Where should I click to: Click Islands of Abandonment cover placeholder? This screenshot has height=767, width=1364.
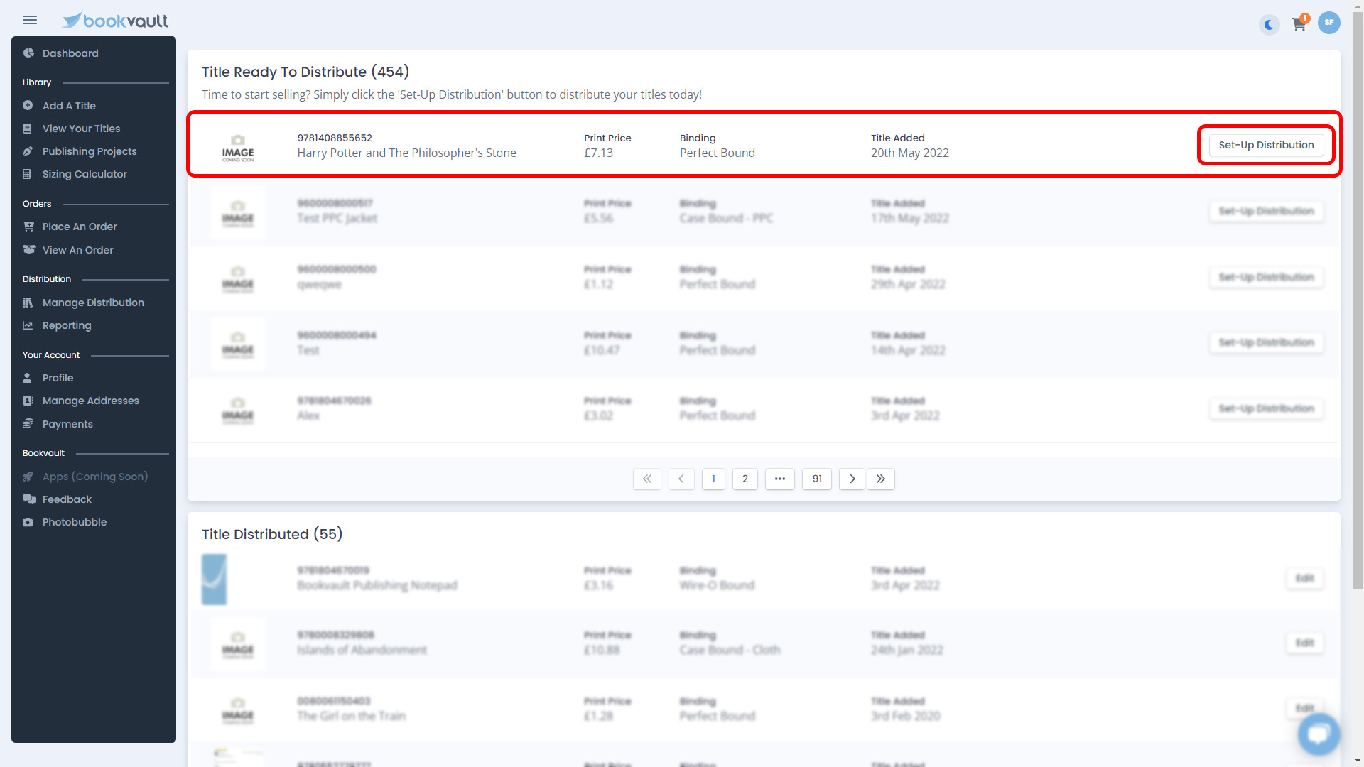click(238, 644)
